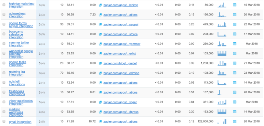The height and width of the screenshot is (126, 264).
Task: Click trend chart for google forms paypal row
Action: pos(222,24)
